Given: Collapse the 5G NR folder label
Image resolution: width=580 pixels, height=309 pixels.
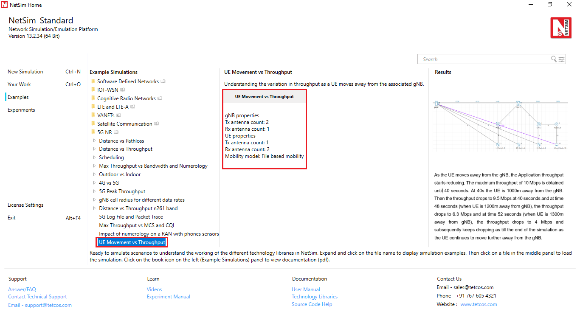Looking at the screenshot, I should click(104, 132).
